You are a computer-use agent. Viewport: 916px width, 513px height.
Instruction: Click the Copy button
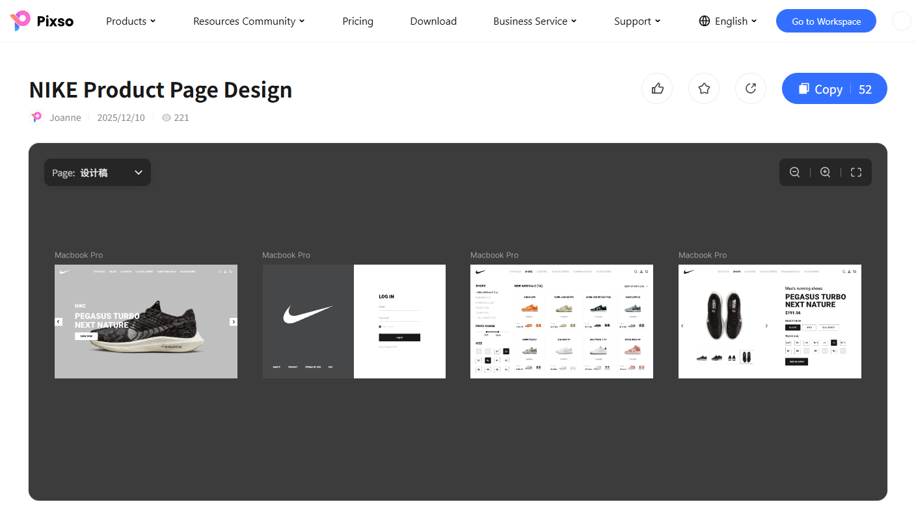point(835,88)
